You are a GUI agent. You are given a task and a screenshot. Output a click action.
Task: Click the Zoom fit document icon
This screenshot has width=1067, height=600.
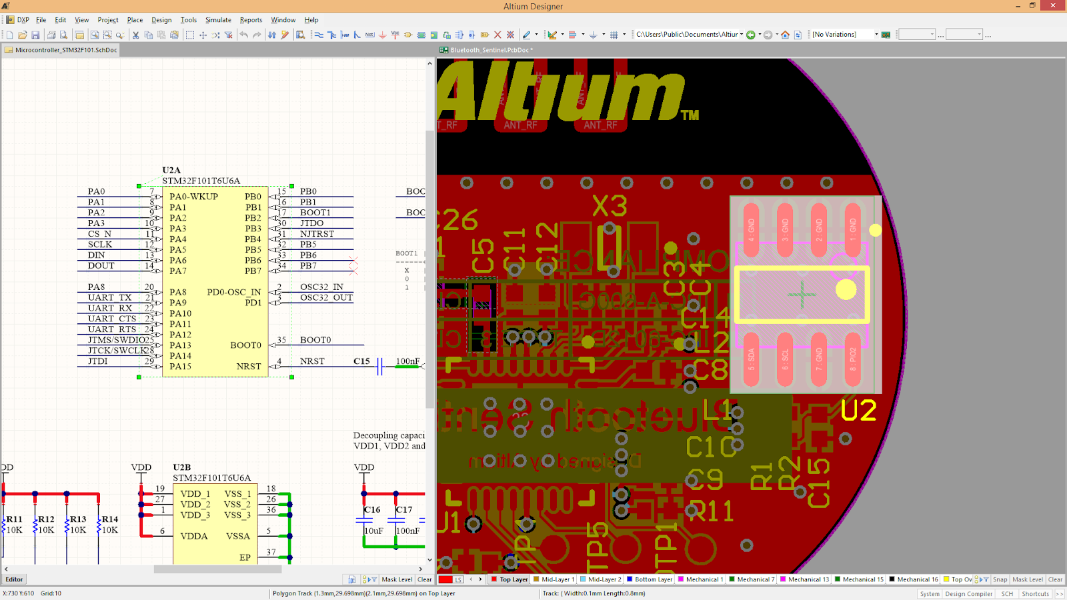pos(95,35)
